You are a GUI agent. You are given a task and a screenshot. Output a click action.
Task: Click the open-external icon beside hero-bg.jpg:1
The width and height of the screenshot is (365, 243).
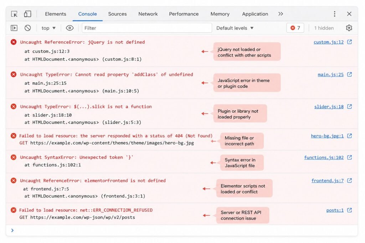click(x=349, y=136)
